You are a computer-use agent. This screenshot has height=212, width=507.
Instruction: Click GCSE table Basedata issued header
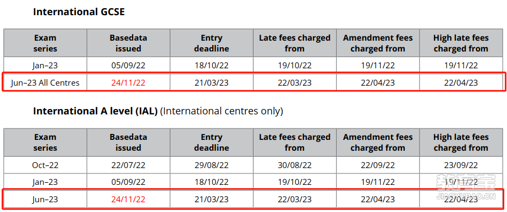[x=128, y=43]
